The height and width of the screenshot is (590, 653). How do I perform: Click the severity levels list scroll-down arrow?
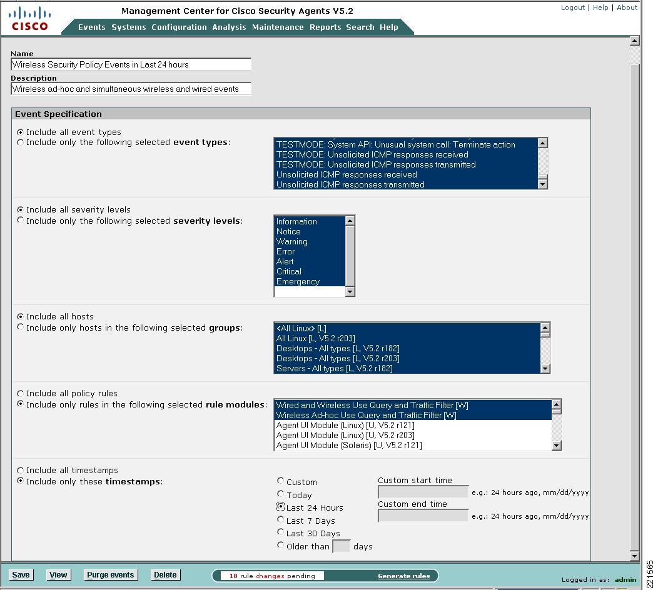coord(350,291)
